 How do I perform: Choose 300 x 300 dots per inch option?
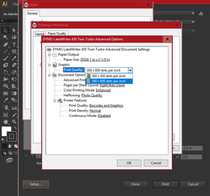pyautogui.click(x=108, y=76)
